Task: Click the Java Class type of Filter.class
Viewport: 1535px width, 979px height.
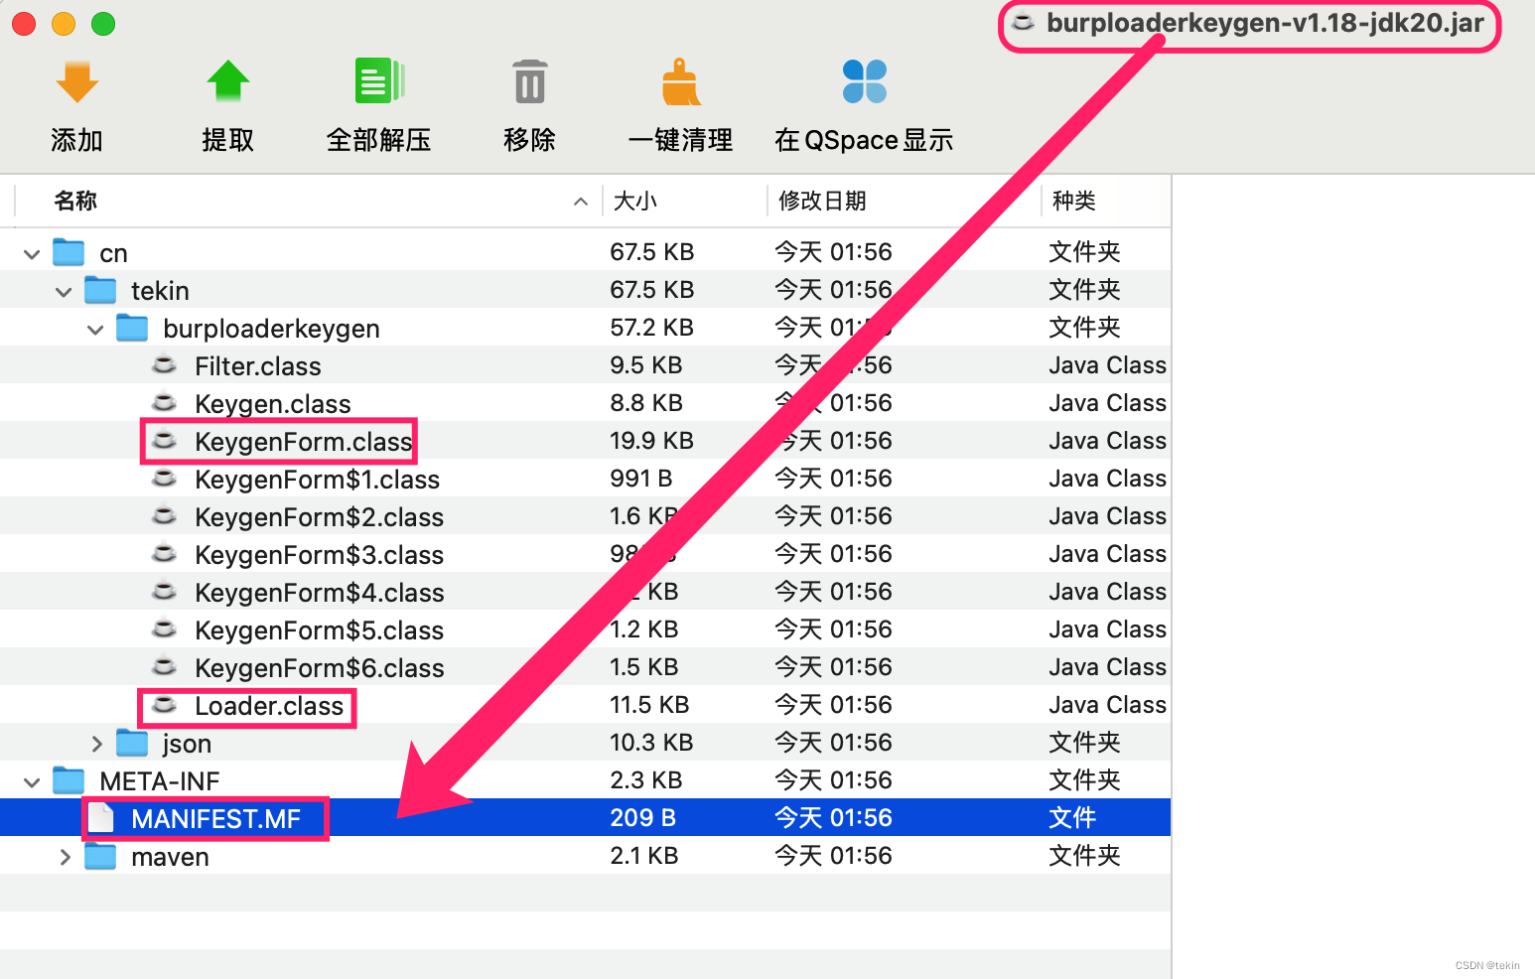Action: click(1107, 365)
